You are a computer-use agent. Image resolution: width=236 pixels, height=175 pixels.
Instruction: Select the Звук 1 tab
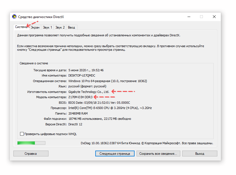pos(47,27)
